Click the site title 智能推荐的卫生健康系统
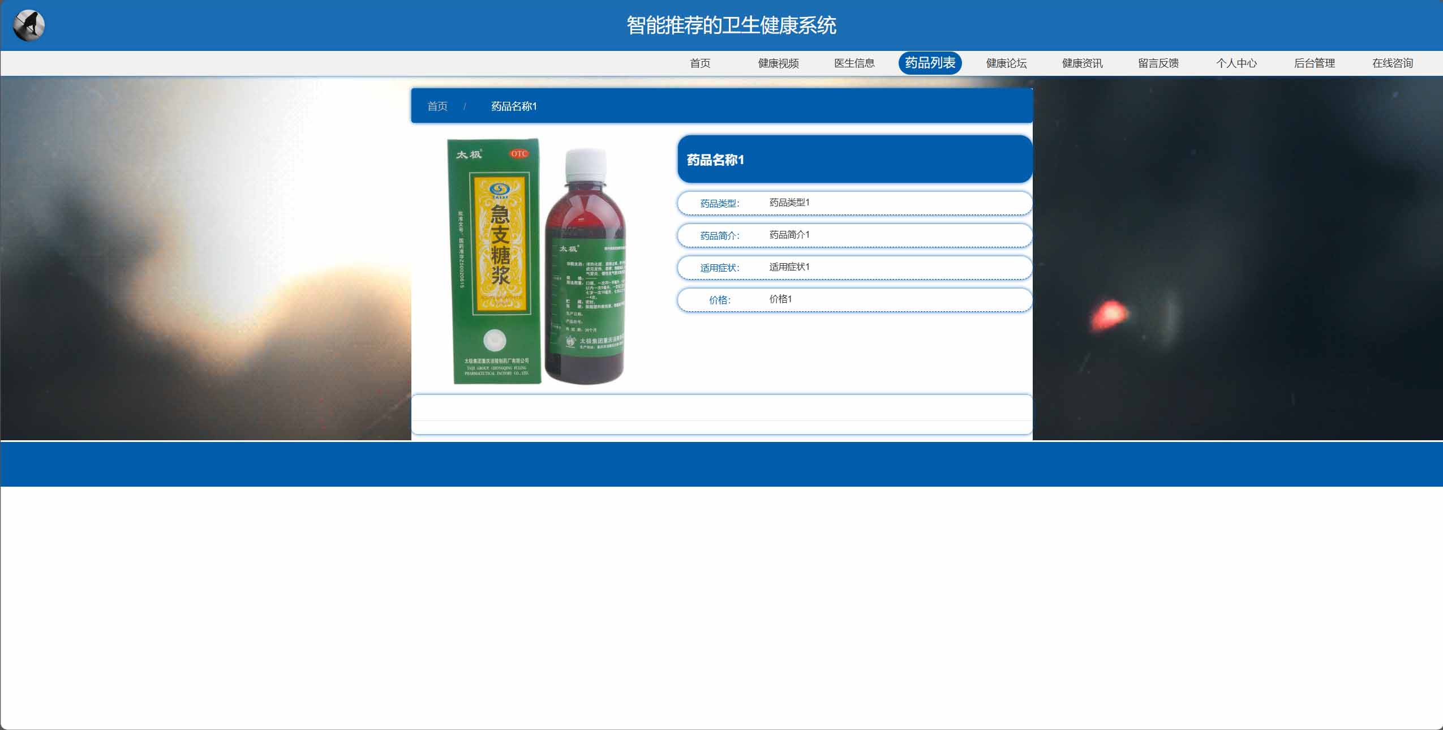This screenshot has width=1443, height=730. click(x=731, y=25)
